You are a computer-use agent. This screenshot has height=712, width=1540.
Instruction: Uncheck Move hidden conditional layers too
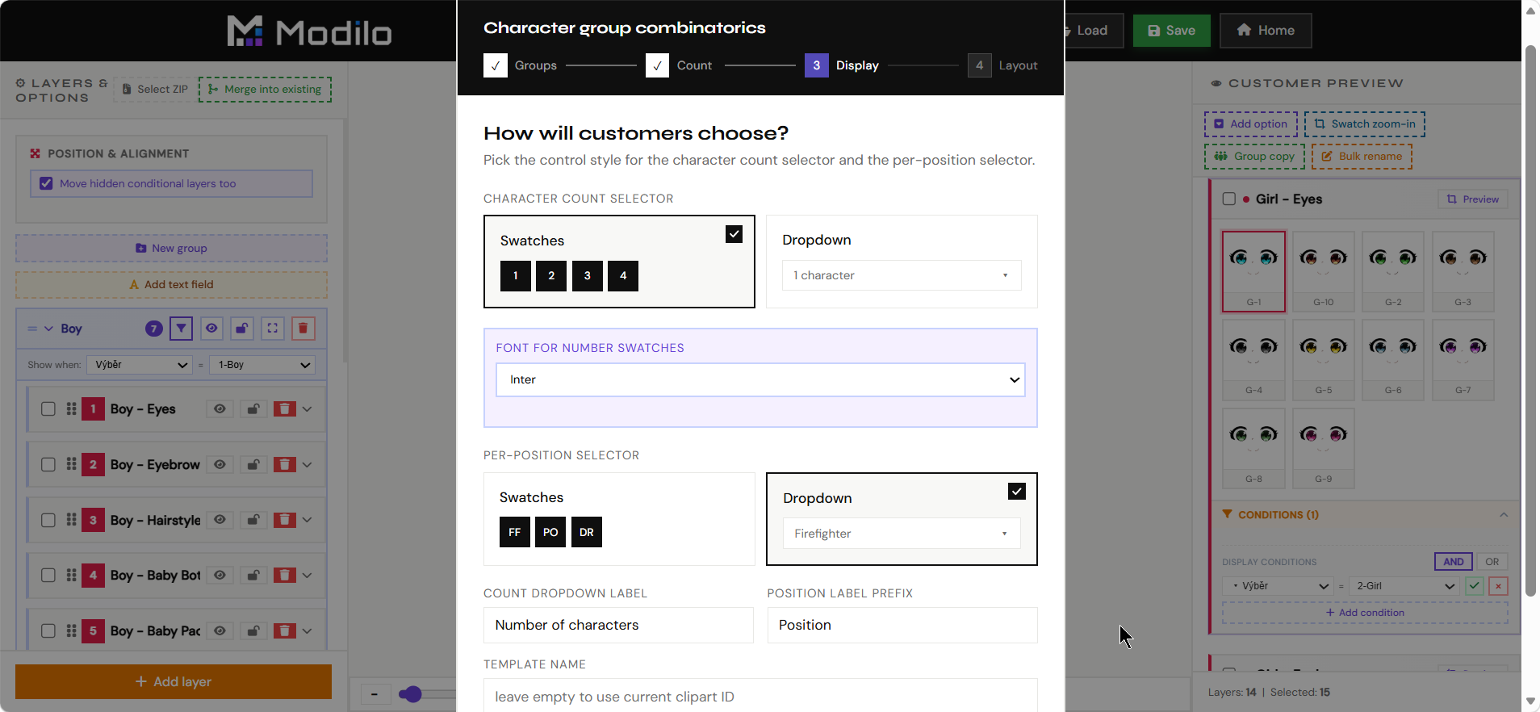[x=47, y=183]
